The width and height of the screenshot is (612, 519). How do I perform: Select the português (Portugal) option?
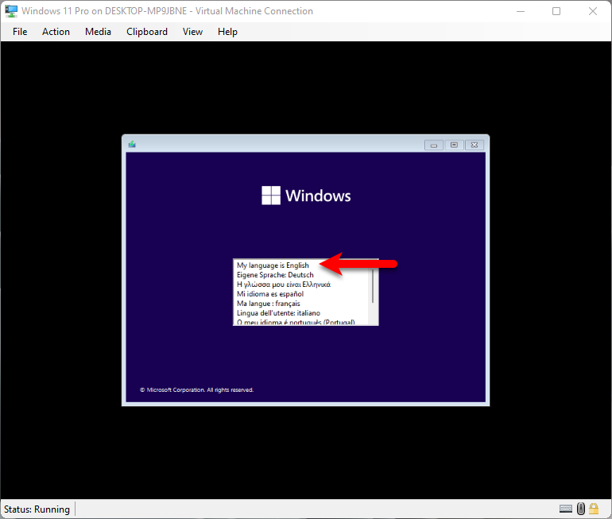[296, 323]
